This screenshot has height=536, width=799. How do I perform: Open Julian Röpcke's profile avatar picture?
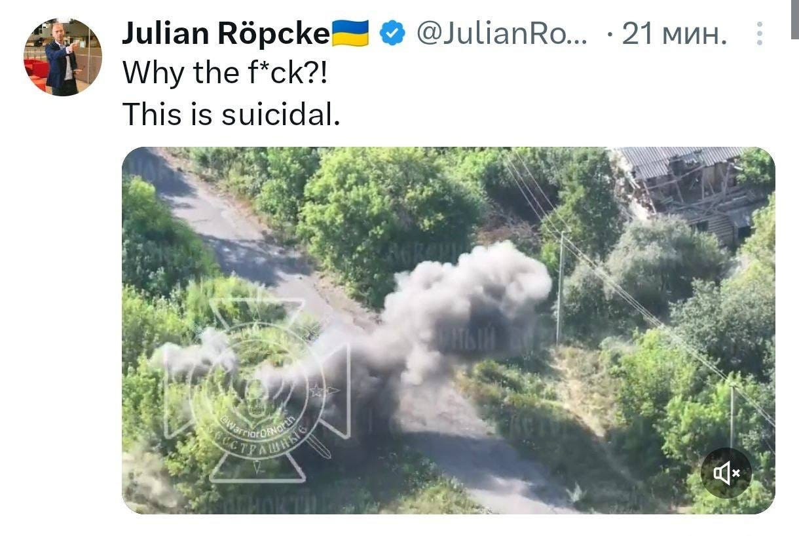pos(63,57)
